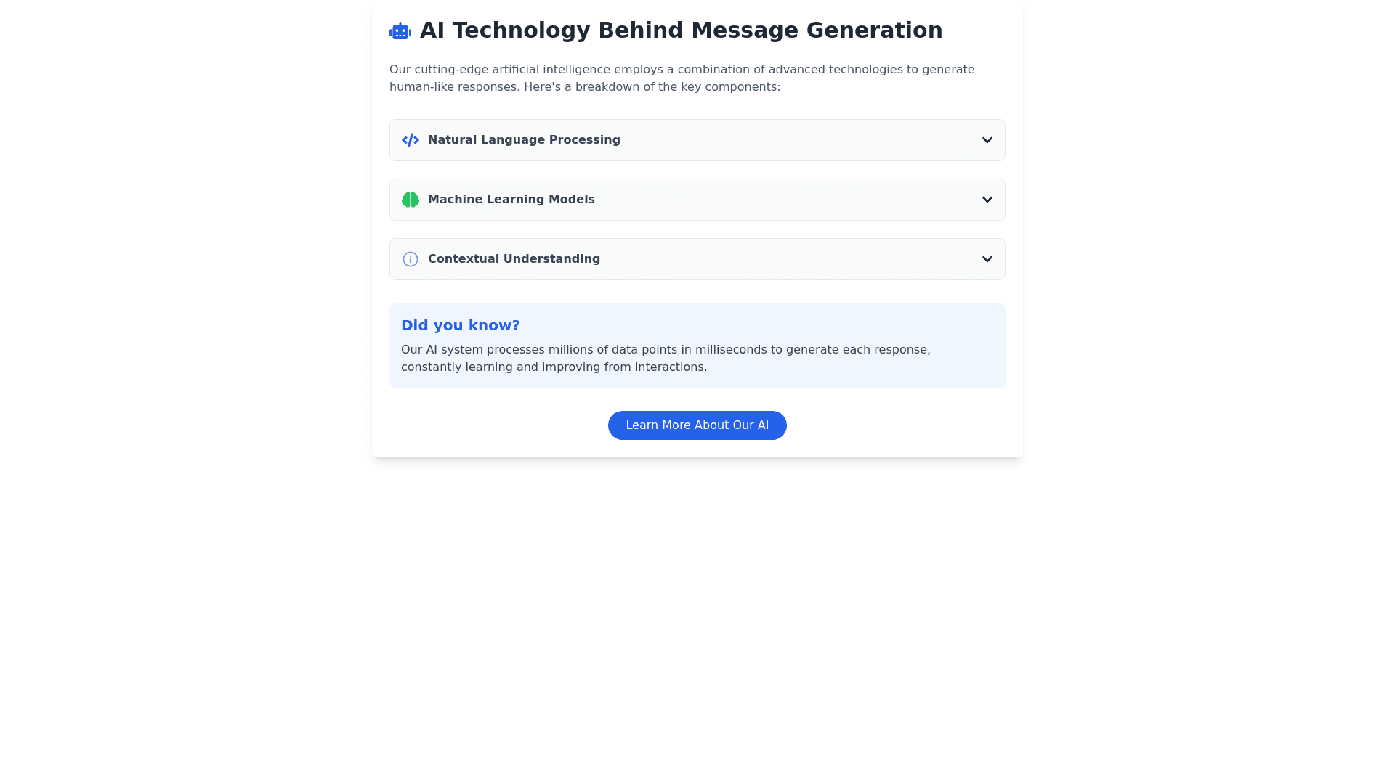Image resolution: width=1395 pixels, height=784 pixels.
Task: Expand Natural Language Processing using its chevron
Action: click(x=987, y=140)
